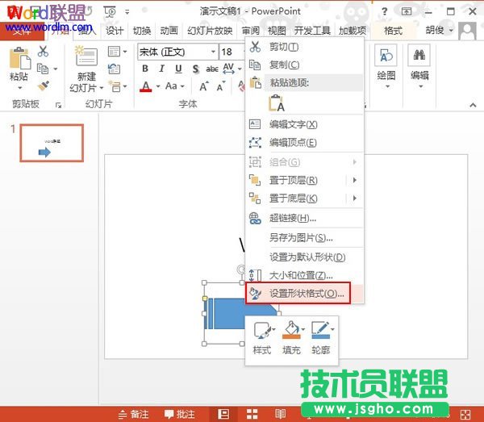Switch to Reading view icon

pyautogui.click(x=280, y=414)
